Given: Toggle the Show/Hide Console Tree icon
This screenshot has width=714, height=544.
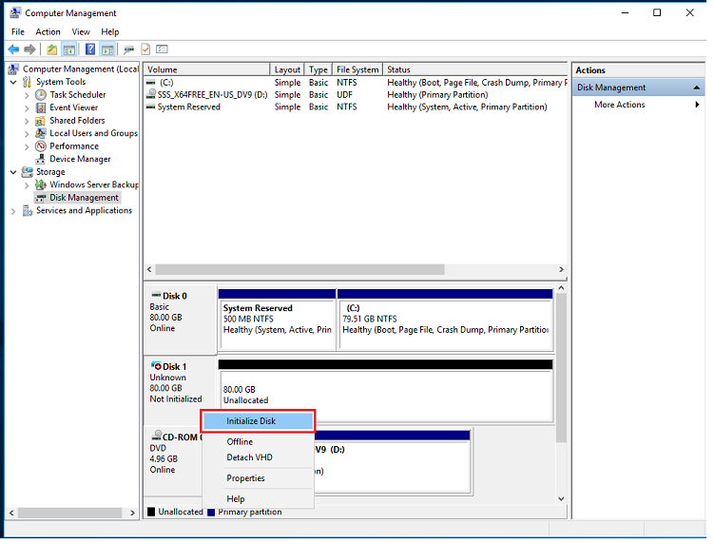Looking at the screenshot, I should coord(69,49).
